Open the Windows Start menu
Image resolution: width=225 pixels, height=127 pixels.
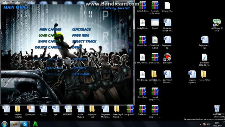coord(4,124)
